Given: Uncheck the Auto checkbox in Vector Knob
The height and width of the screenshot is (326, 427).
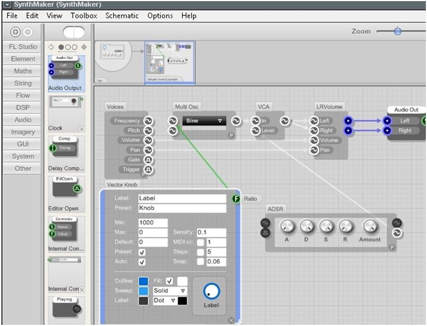Looking at the screenshot, I should point(142,262).
